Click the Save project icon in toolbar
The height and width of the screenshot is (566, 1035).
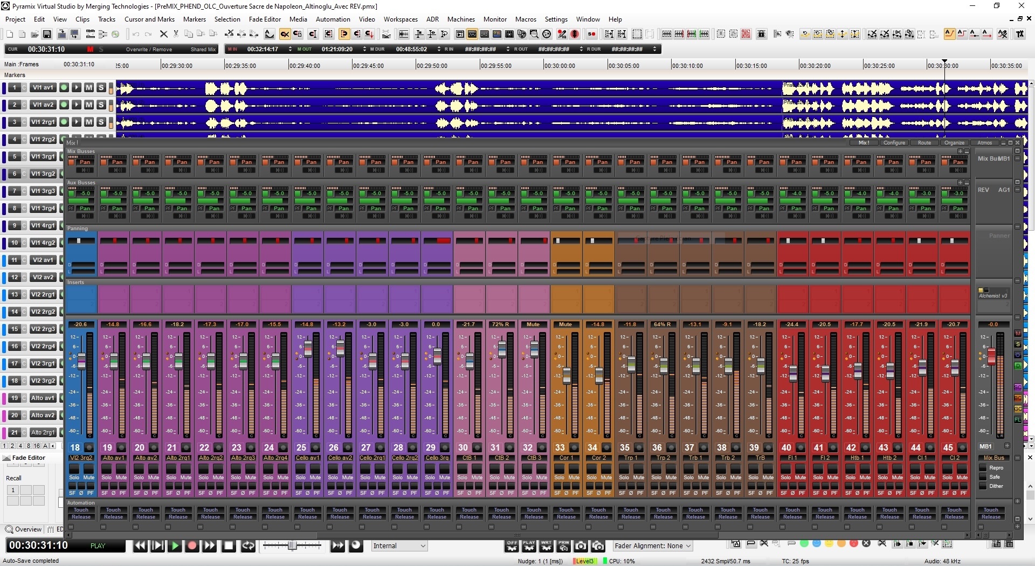[x=47, y=34]
